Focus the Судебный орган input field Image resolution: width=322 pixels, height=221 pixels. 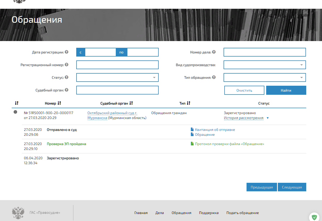click(117, 90)
